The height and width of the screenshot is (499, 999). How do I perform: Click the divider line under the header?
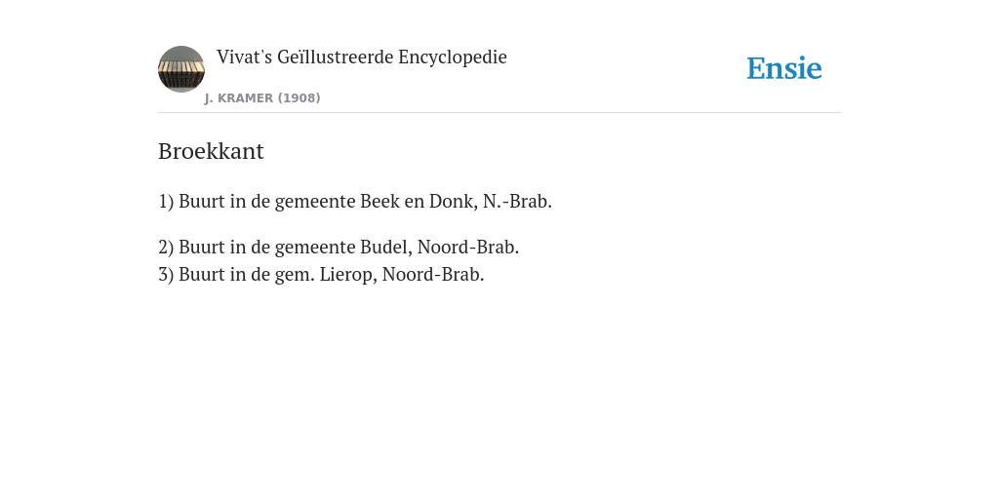pos(499,113)
